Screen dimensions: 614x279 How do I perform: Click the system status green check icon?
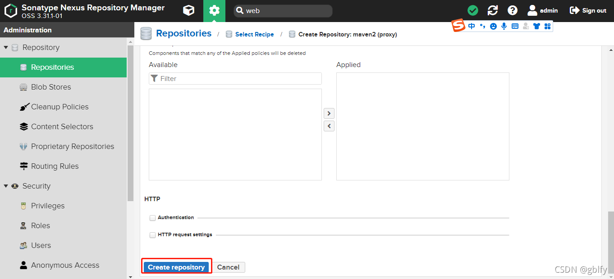coord(472,10)
